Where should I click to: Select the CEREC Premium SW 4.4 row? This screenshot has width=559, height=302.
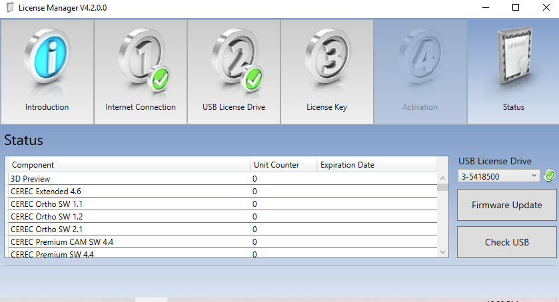click(223, 253)
